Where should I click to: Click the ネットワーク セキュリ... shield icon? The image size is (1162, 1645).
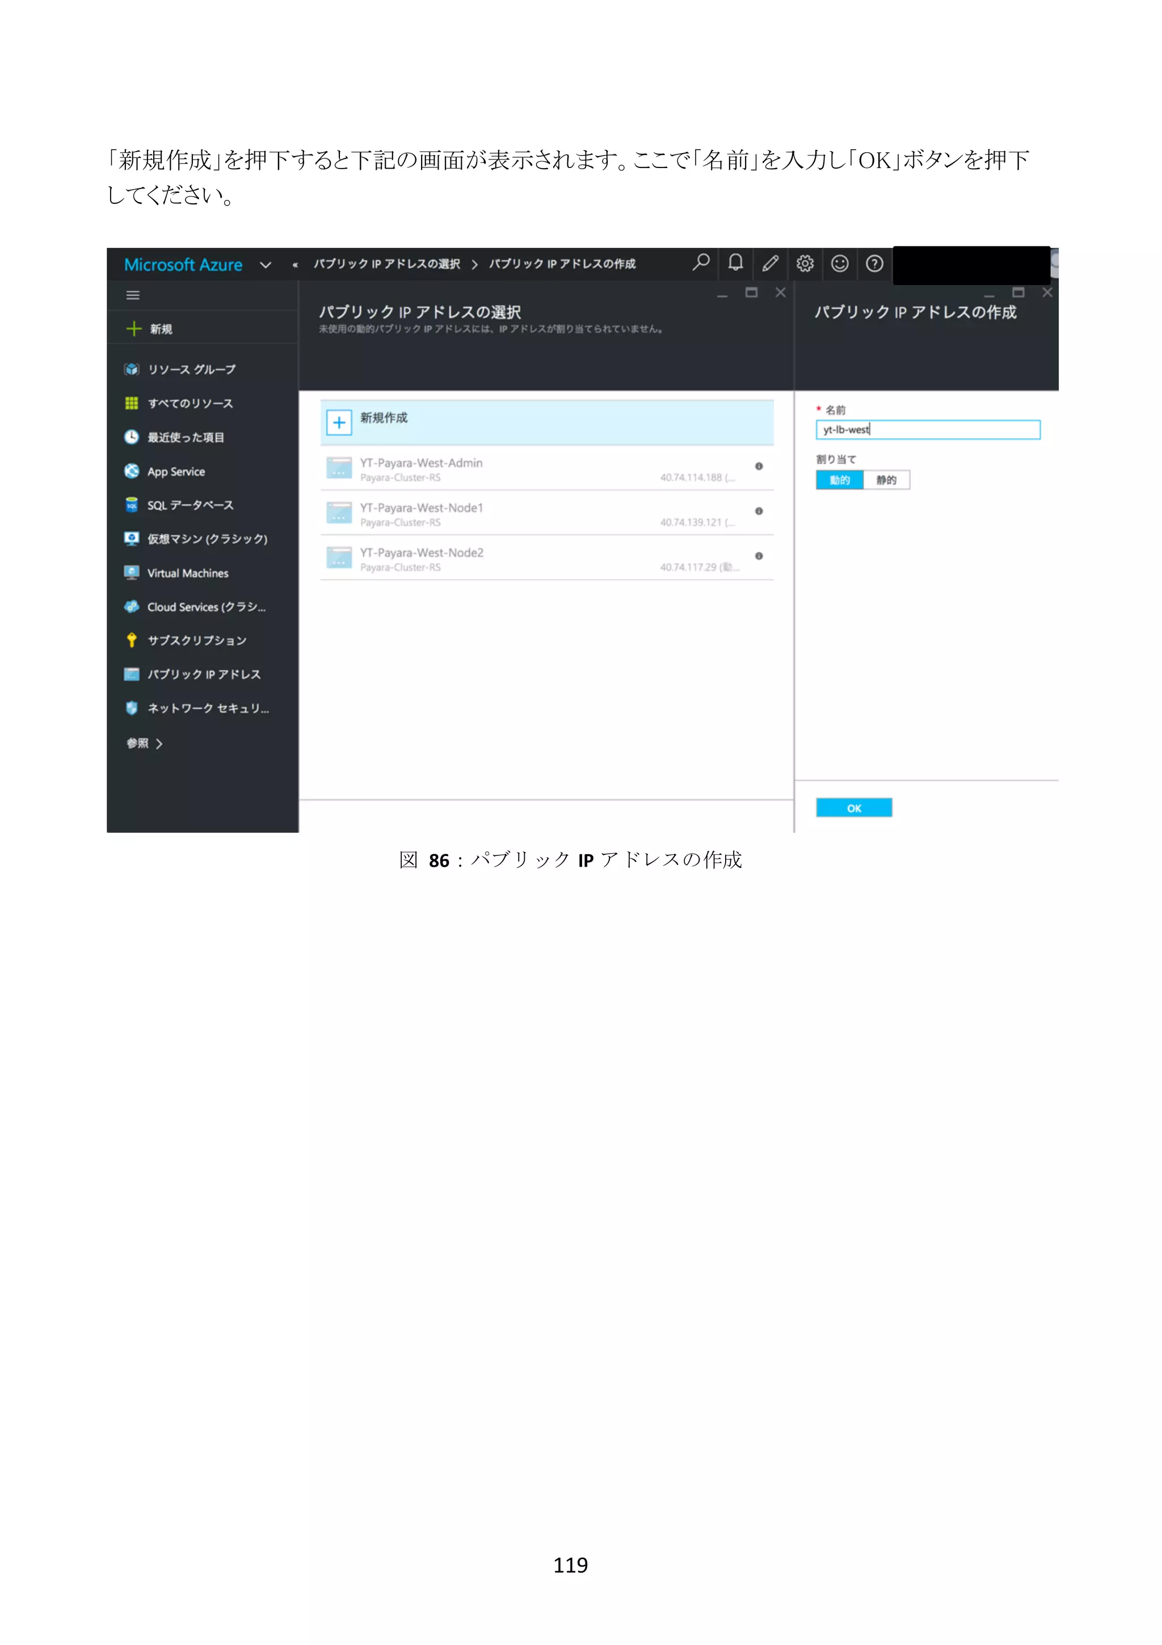tap(132, 708)
